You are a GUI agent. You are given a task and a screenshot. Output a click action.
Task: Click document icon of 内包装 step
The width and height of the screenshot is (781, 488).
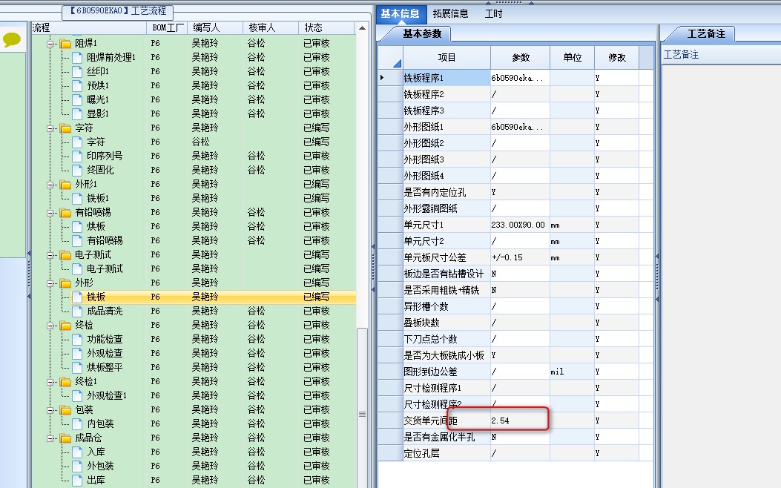(77, 423)
